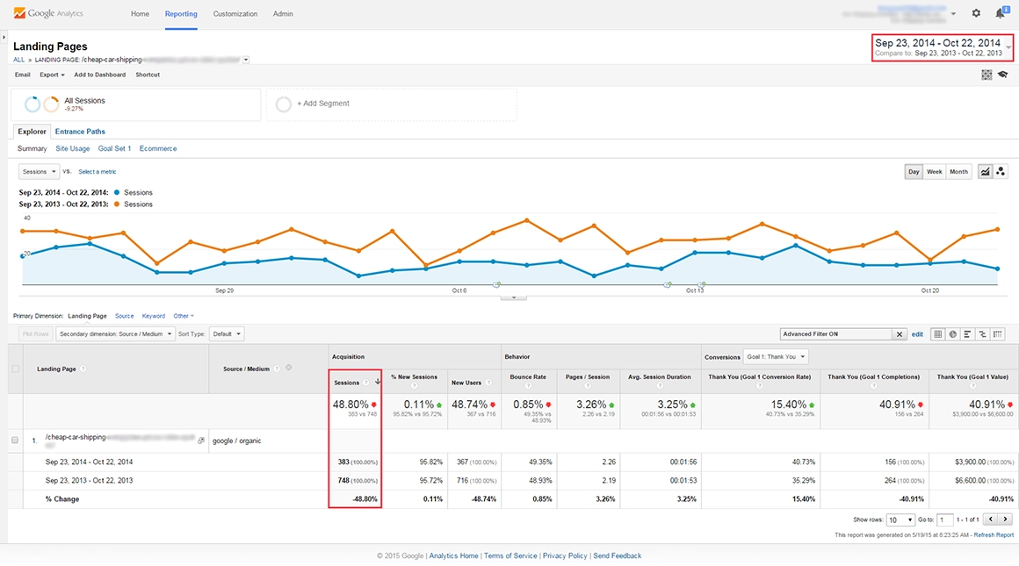Go to Home in top navigation
Viewport: 1019px width, 566px height.
click(x=140, y=14)
